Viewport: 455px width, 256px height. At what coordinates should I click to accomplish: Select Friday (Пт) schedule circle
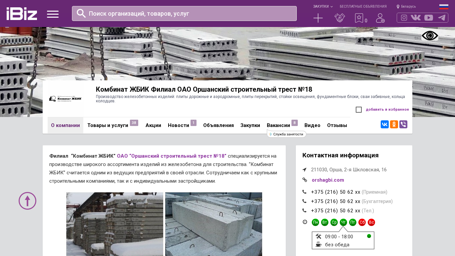(353, 222)
